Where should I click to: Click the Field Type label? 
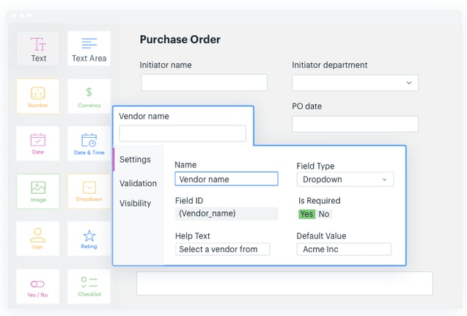[315, 166]
